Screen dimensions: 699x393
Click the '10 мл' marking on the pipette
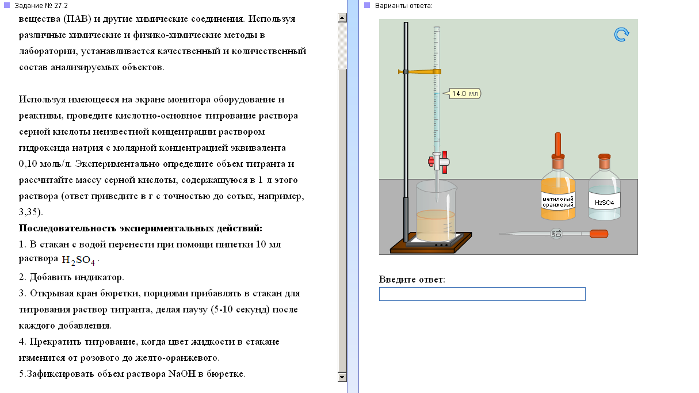pyautogui.click(x=556, y=234)
